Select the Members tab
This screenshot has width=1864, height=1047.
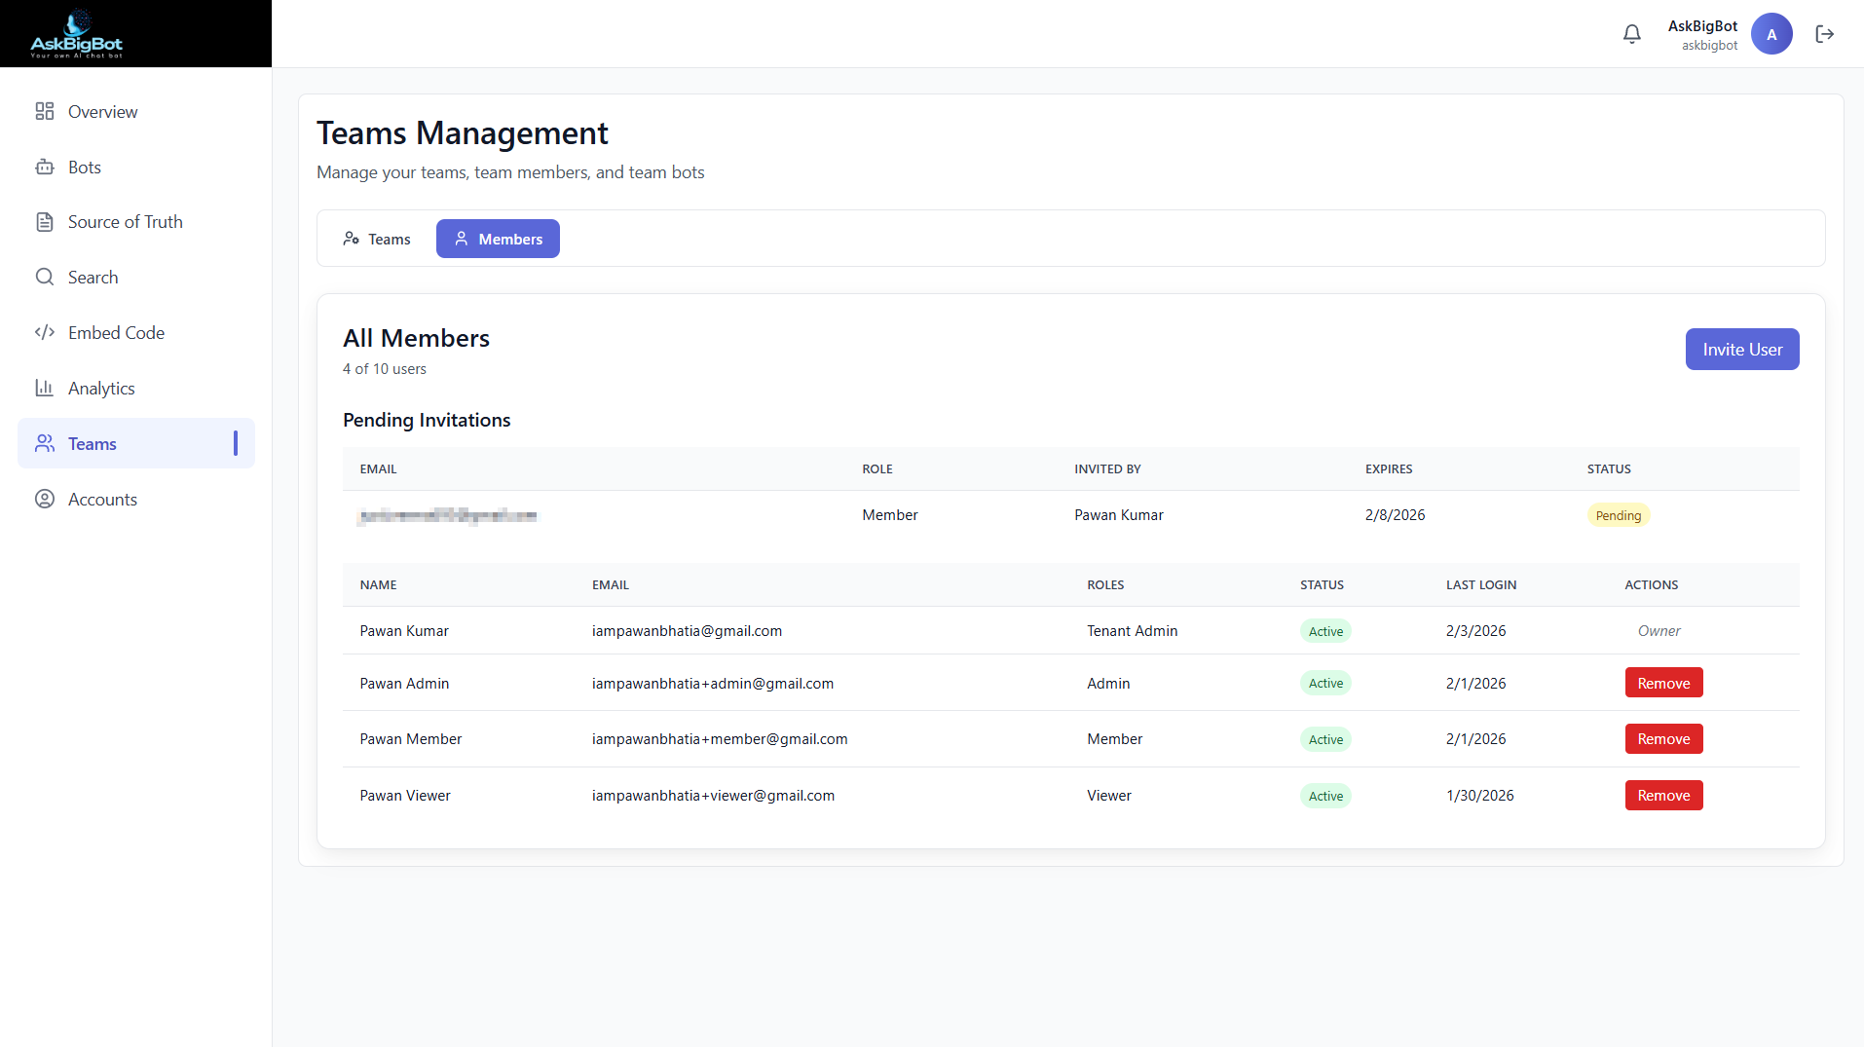click(x=498, y=239)
